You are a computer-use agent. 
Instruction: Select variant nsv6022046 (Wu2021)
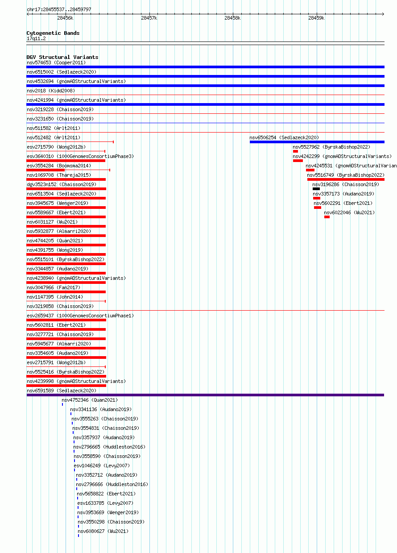click(350, 212)
